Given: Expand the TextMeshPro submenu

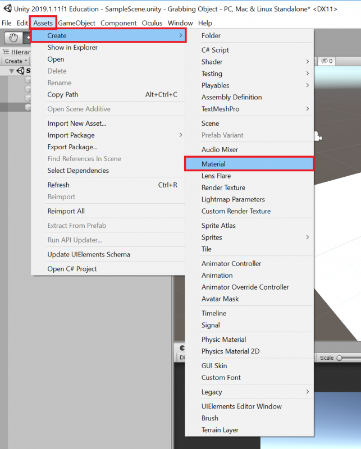Looking at the screenshot, I should tap(249, 109).
